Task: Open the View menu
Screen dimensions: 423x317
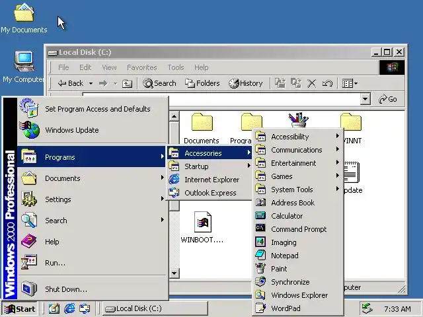Action: pos(109,67)
